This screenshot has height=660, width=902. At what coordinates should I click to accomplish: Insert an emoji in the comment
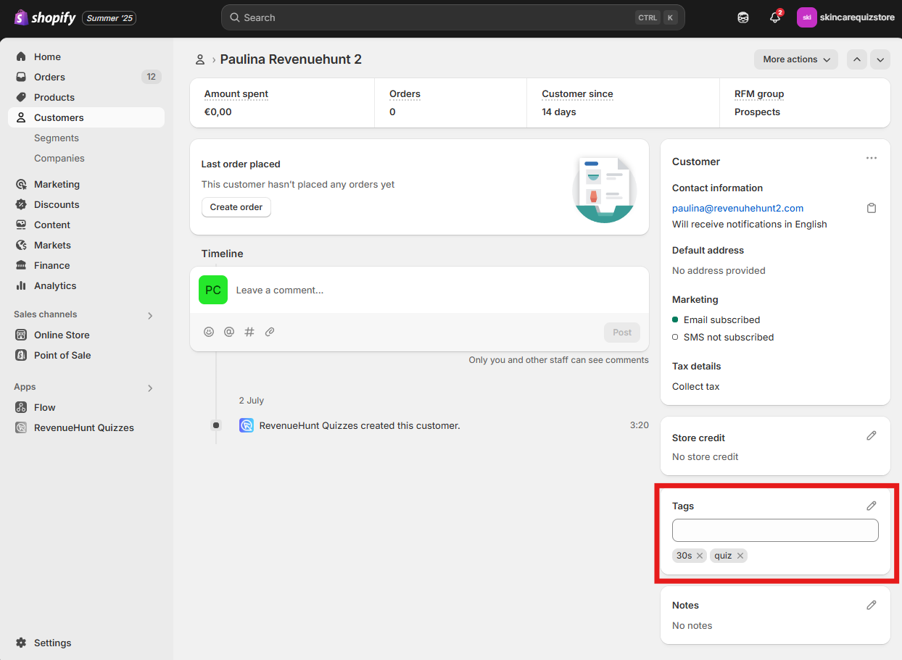tap(209, 332)
